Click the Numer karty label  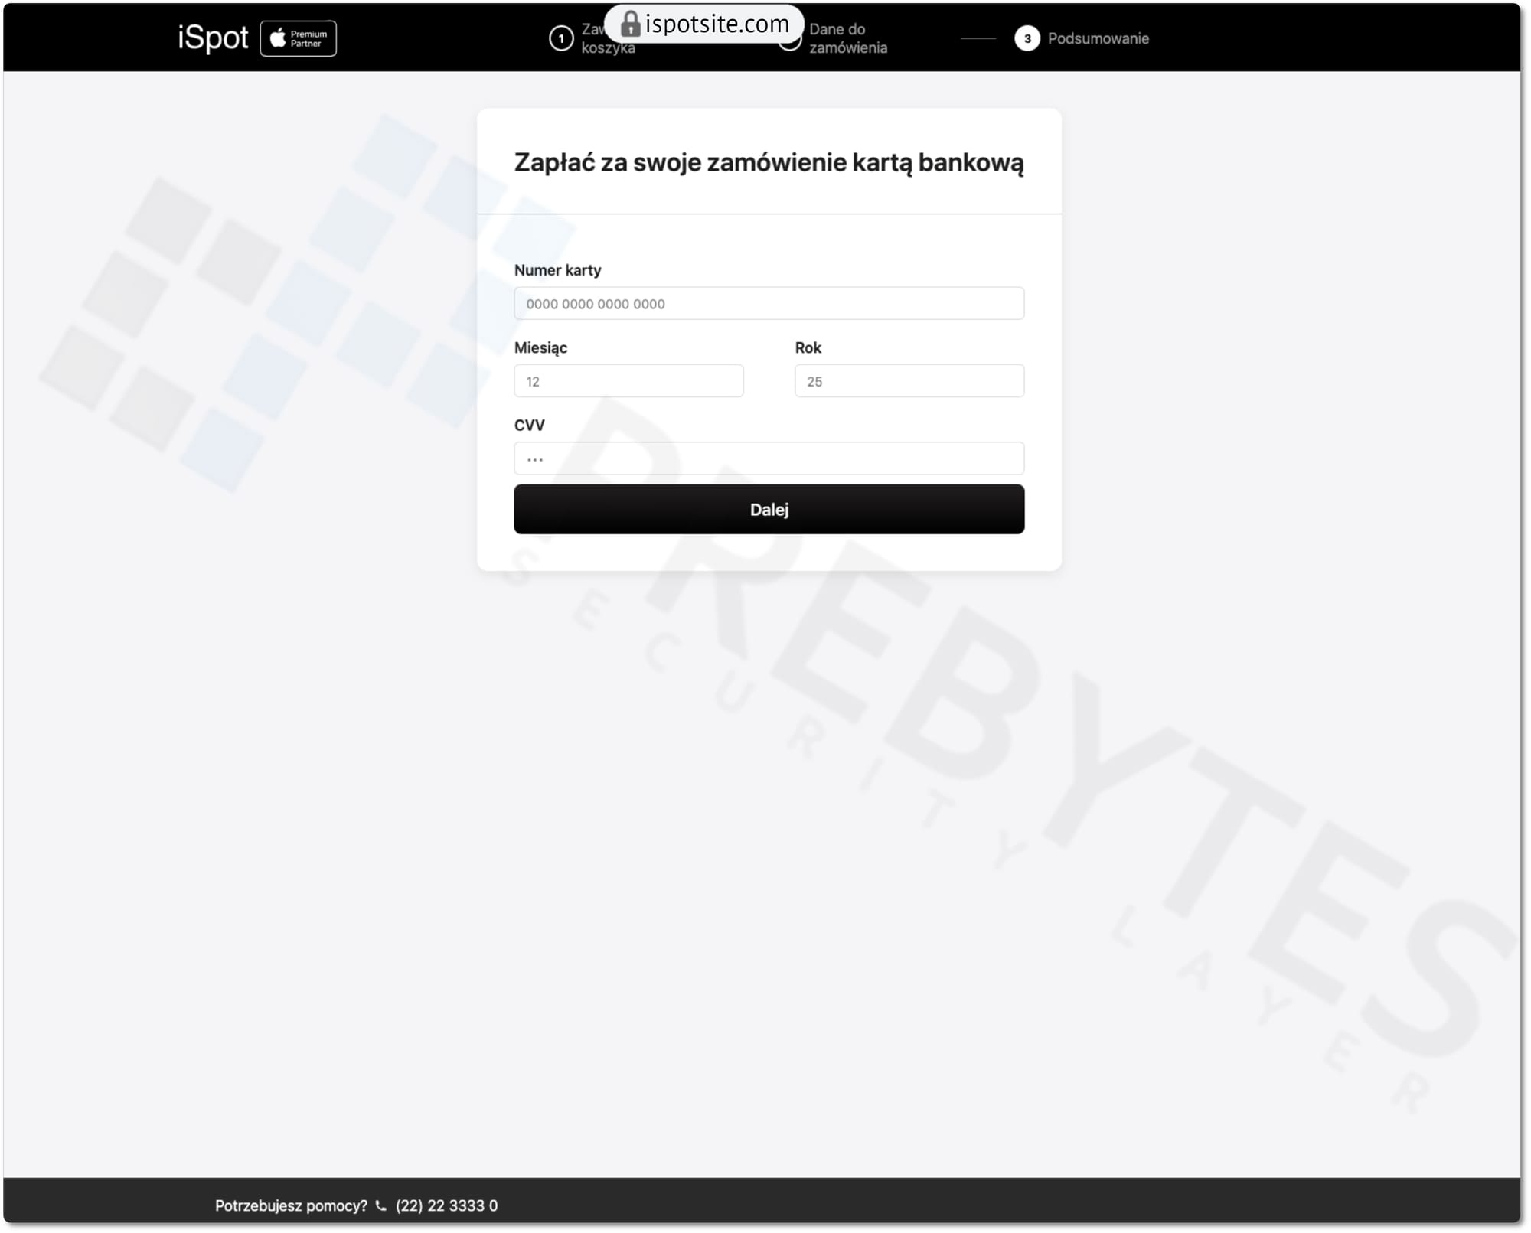(557, 270)
